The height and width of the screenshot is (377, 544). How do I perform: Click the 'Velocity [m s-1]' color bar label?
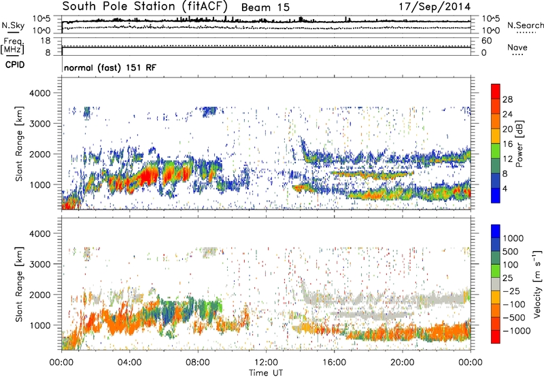click(537, 284)
